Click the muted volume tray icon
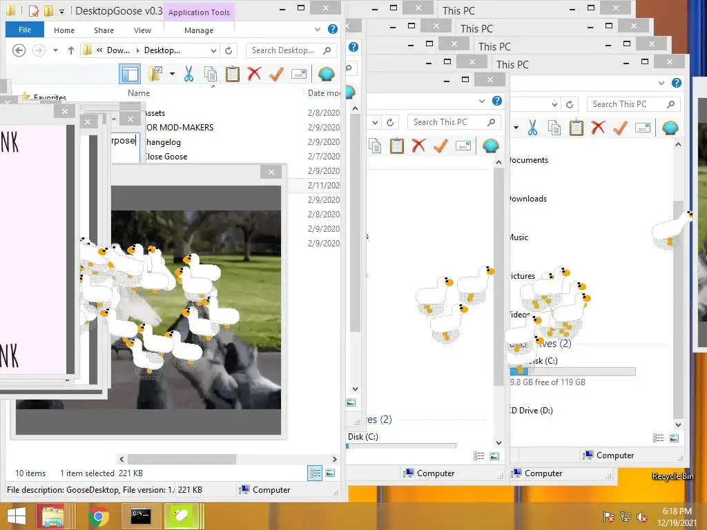 [x=642, y=517]
